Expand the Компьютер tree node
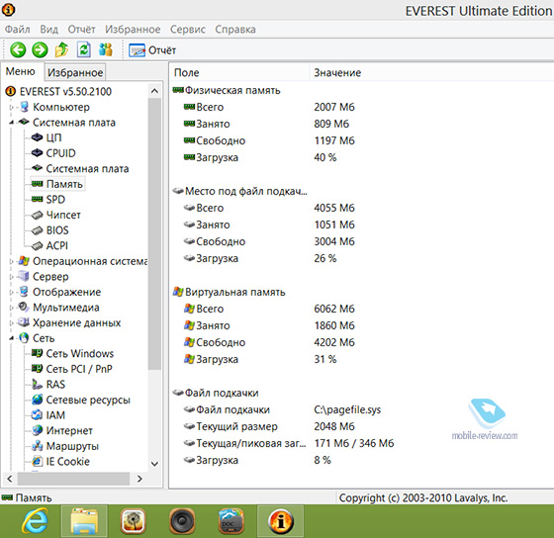554x538 pixels. [x=11, y=107]
